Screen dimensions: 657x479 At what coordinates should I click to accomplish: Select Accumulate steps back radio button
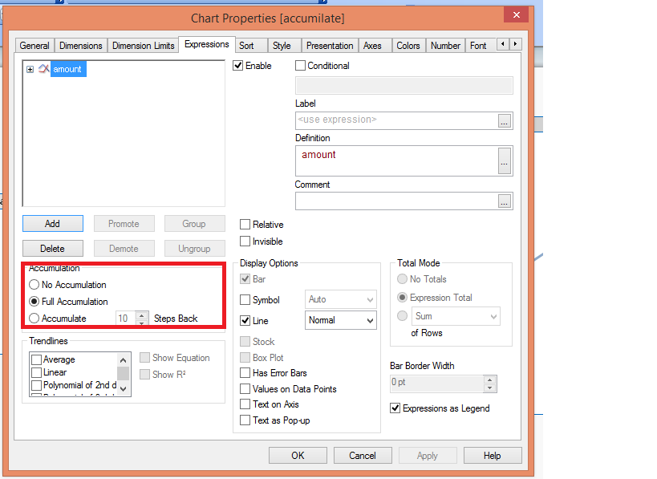pyautogui.click(x=34, y=319)
